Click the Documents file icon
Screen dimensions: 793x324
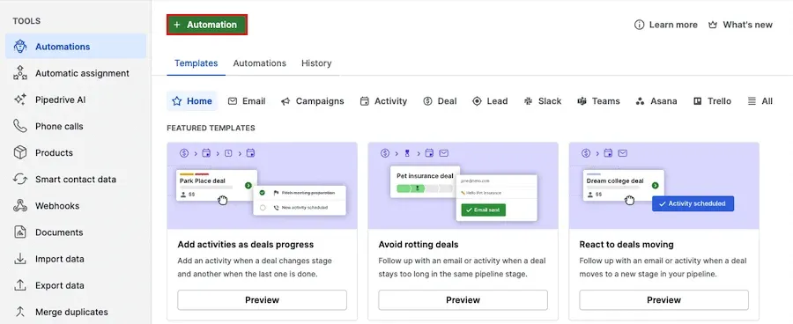click(x=20, y=232)
